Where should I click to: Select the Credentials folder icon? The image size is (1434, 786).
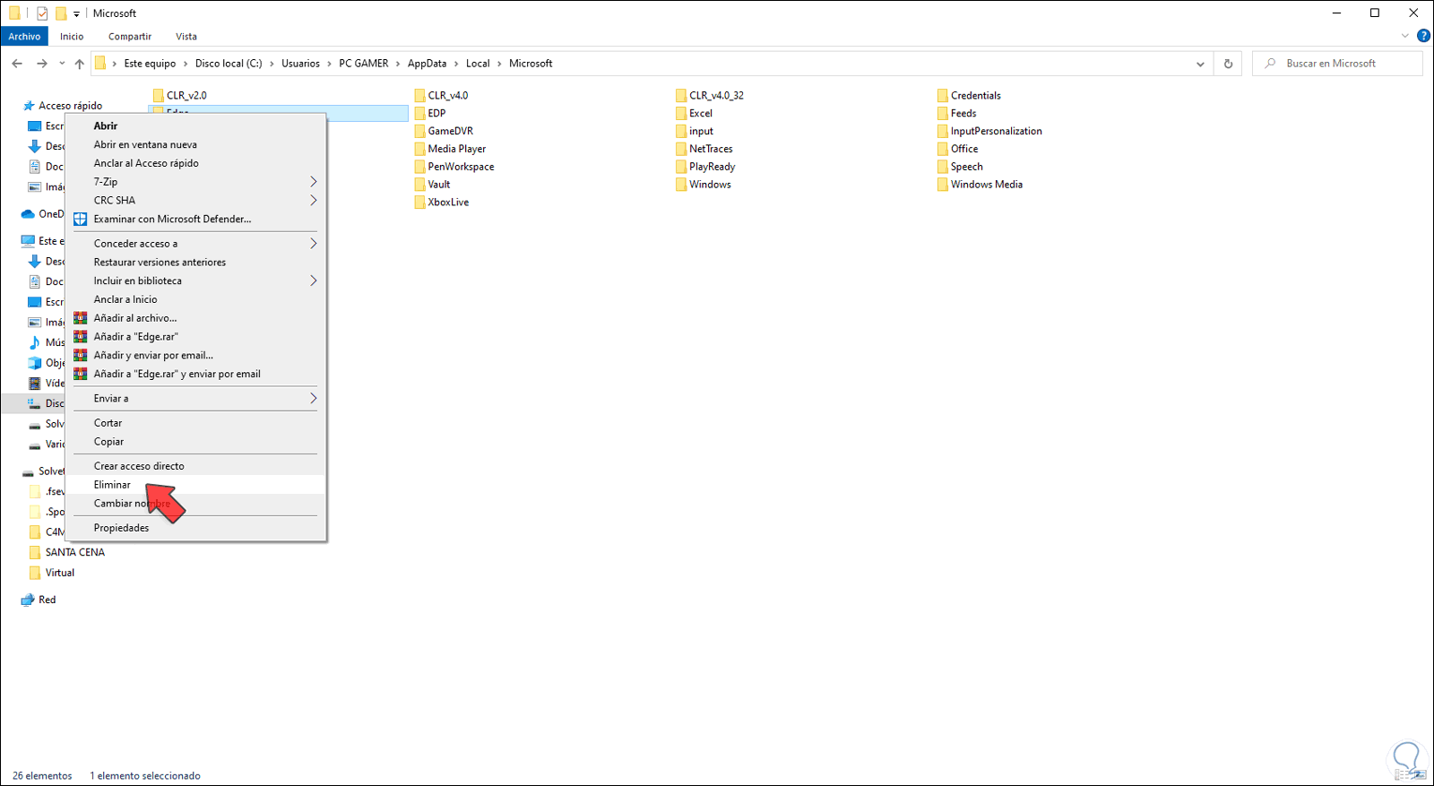point(943,95)
